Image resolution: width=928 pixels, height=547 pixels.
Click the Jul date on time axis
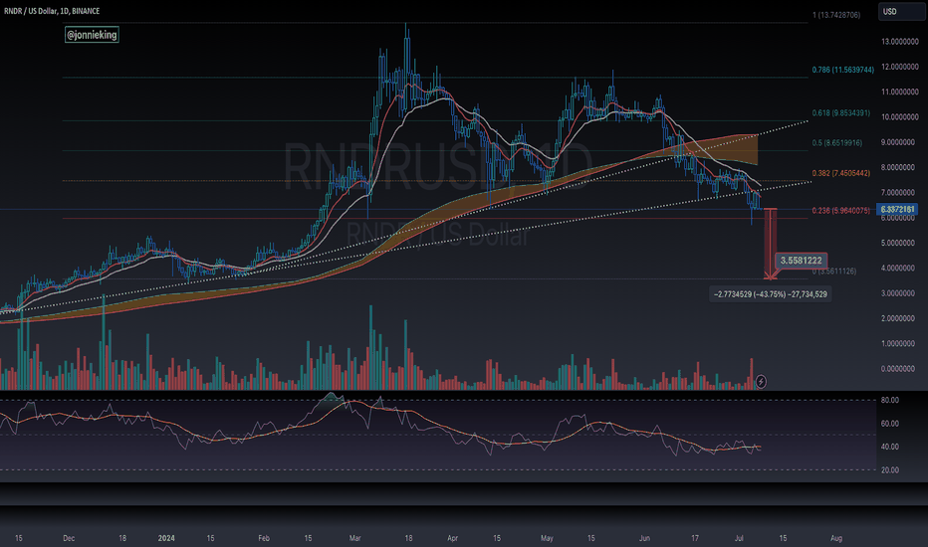(x=739, y=538)
